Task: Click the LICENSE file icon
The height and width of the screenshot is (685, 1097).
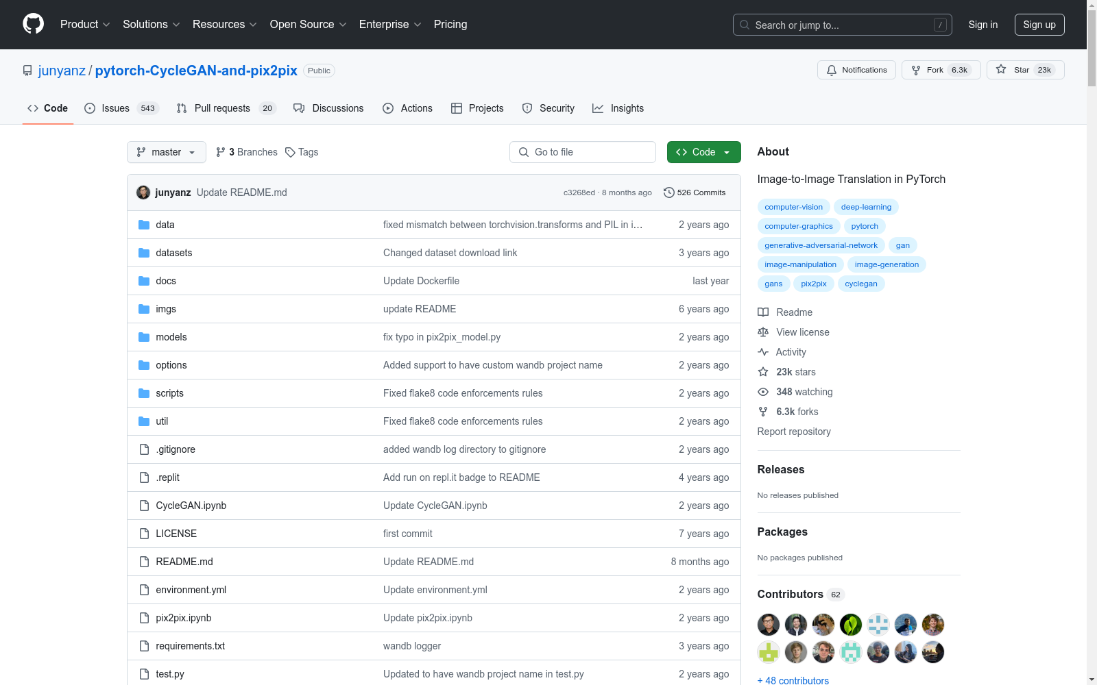Action: (x=144, y=534)
